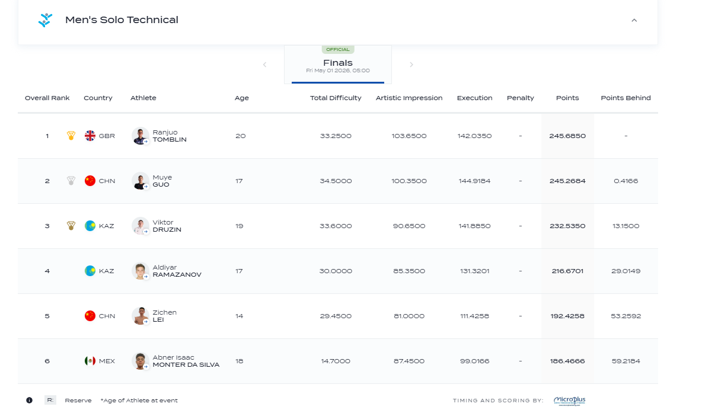This screenshot has height=413, width=702.
Task: Click the Mexico flag icon
Action: click(x=90, y=361)
